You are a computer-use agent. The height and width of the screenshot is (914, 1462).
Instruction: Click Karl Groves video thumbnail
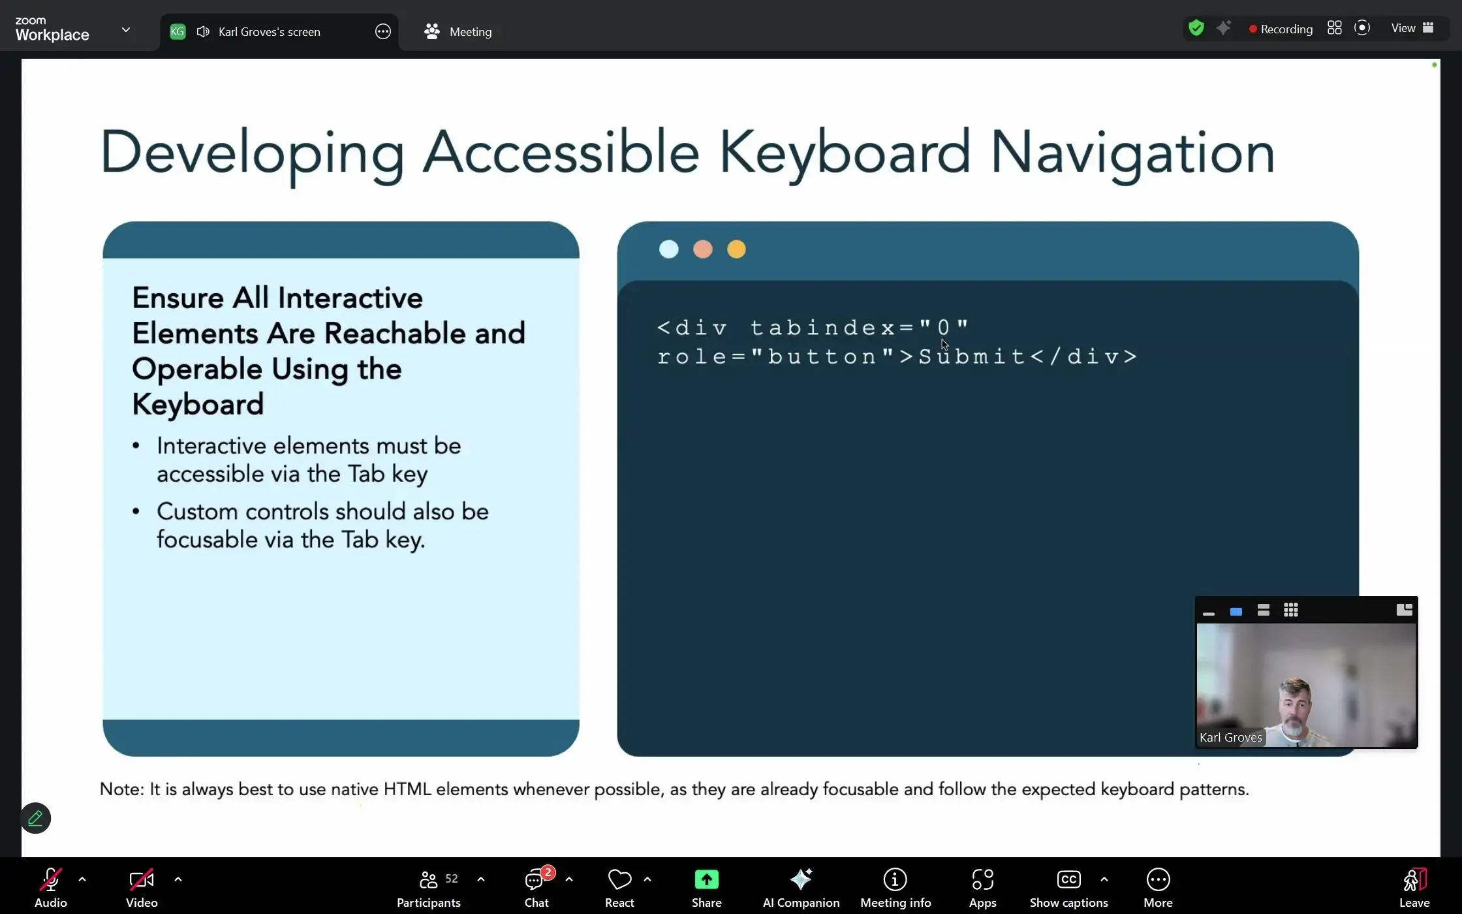(x=1306, y=685)
